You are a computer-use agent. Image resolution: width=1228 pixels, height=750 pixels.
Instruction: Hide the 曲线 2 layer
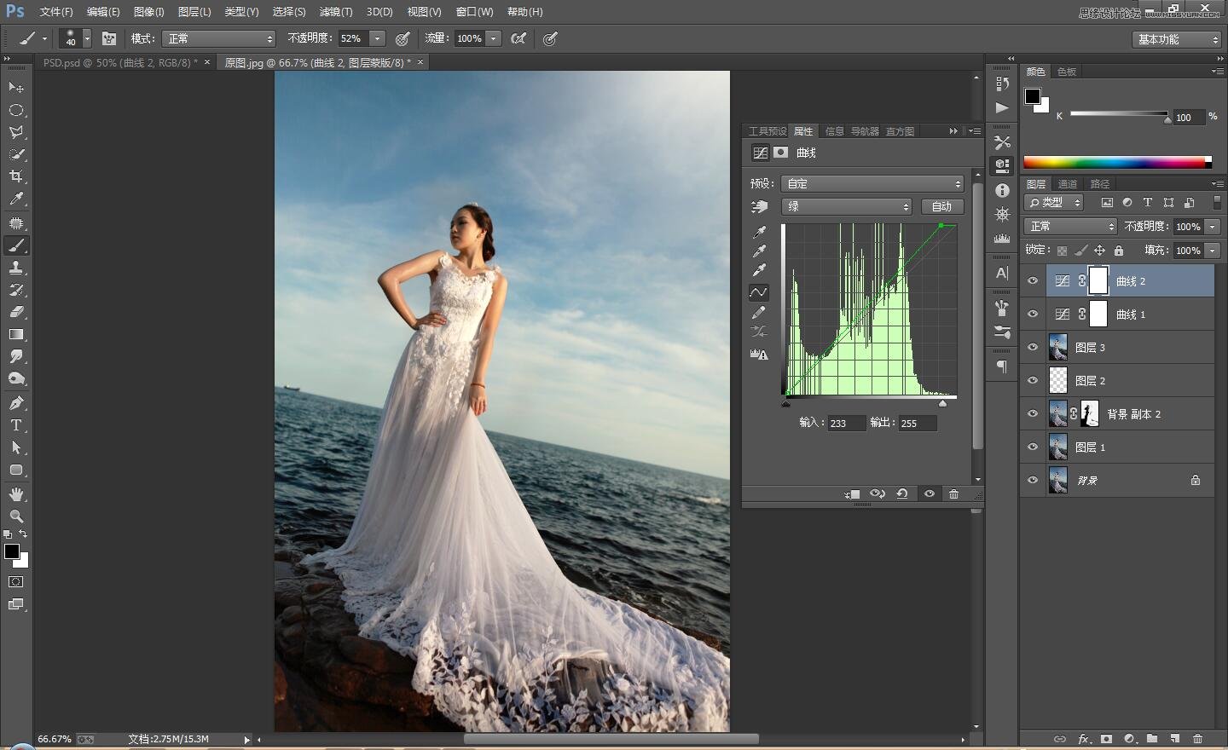point(1033,281)
